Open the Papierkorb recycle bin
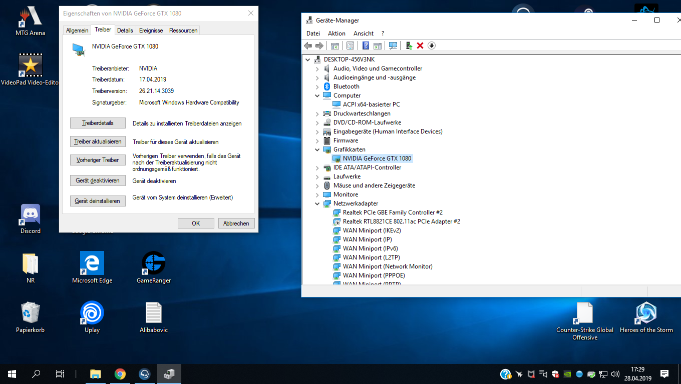The width and height of the screenshot is (681, 384). click(x=30, y=317)
